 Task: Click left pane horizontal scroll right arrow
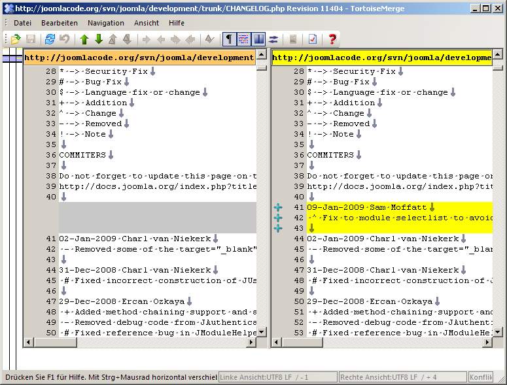coord(251,342)
